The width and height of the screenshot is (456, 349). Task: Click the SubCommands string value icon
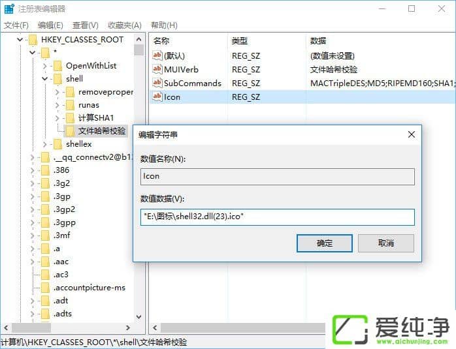point(157,83)
